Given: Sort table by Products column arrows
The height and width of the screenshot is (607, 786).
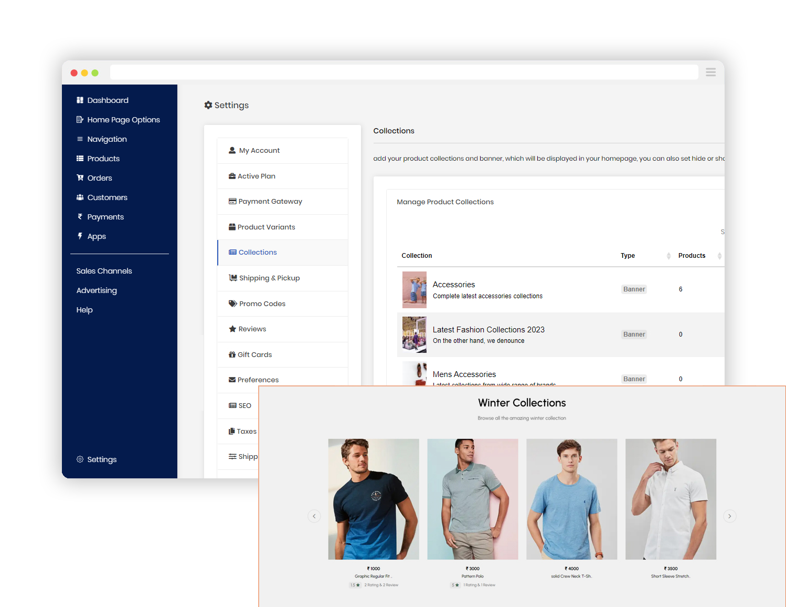Looking at the screenshot, I should coord(719,256).
